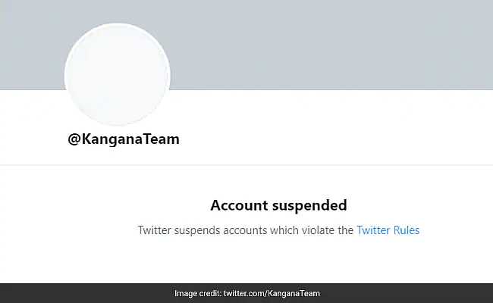
Task: Select the @KanganaTeam handle text
Action: (124, 139)
